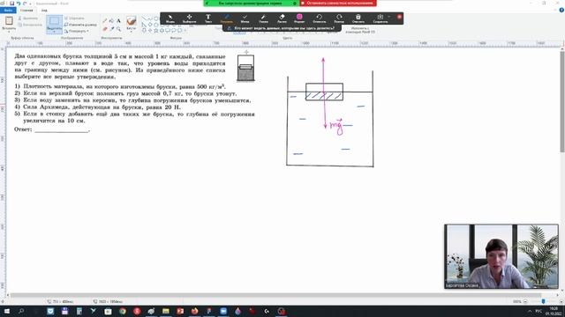This screenshot has height=317, width=565.
Task: Click the Crop button
Action: tap(74, 18)
